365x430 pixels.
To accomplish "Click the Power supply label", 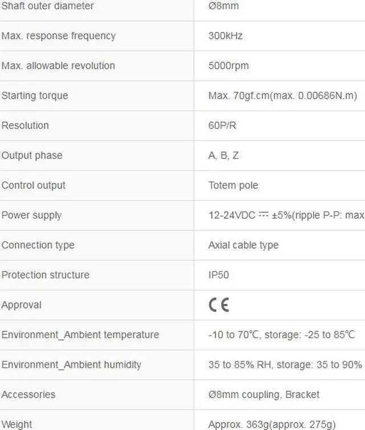I will tap(31, 216).
